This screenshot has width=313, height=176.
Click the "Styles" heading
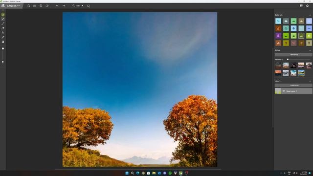pos(277,50)
